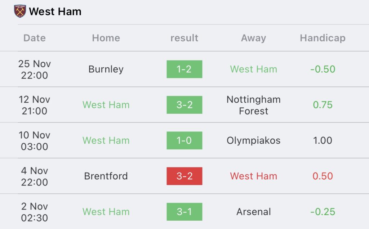The width and height of the screenshot is (369, 229).
Task: Click the red West Ham away entry
Action: point(253,176)
